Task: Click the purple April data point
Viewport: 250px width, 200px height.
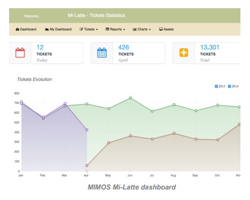Action: (87, 130)
